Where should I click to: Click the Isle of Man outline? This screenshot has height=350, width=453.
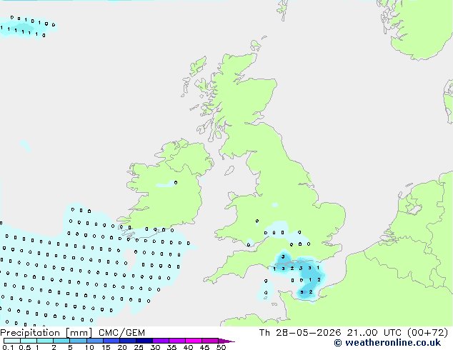pos(229,171)
